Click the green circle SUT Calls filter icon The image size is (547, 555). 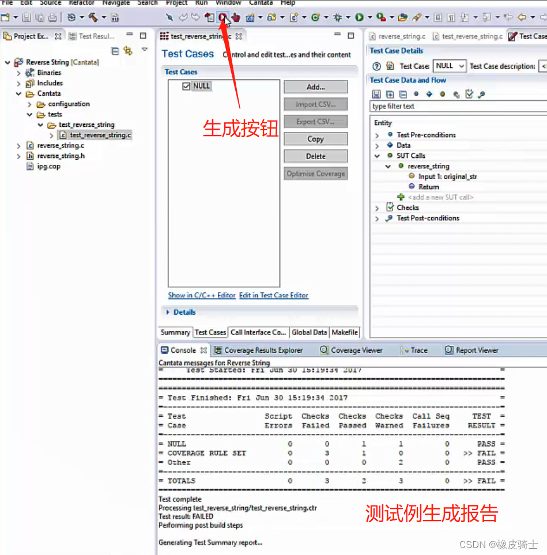tap(442, 94)
